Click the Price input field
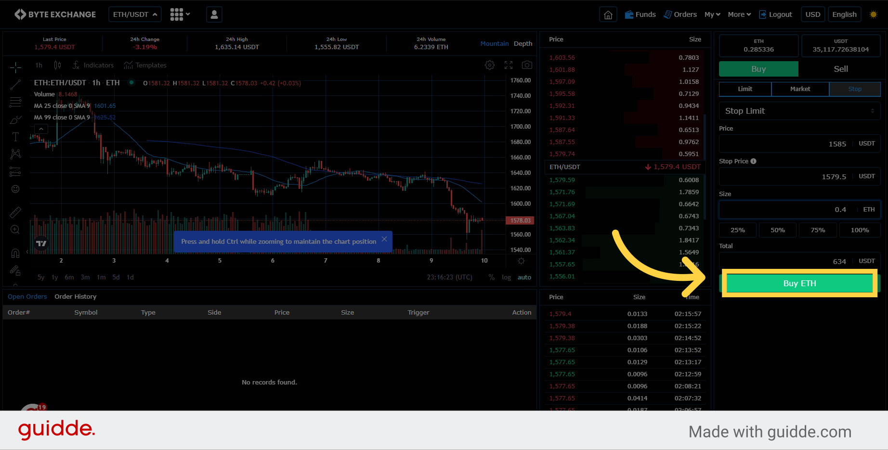Viewport: 888px width, 450px height. (800, 144)
